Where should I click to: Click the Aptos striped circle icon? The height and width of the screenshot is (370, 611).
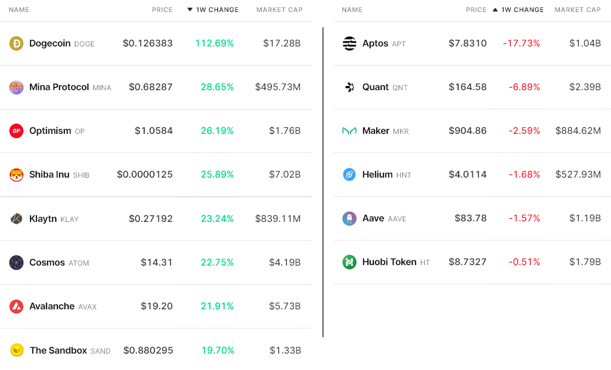pyautogui.click(x=349, y=43)
